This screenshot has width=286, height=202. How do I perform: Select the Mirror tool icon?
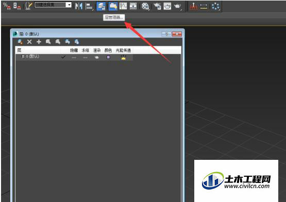(79, 6)
